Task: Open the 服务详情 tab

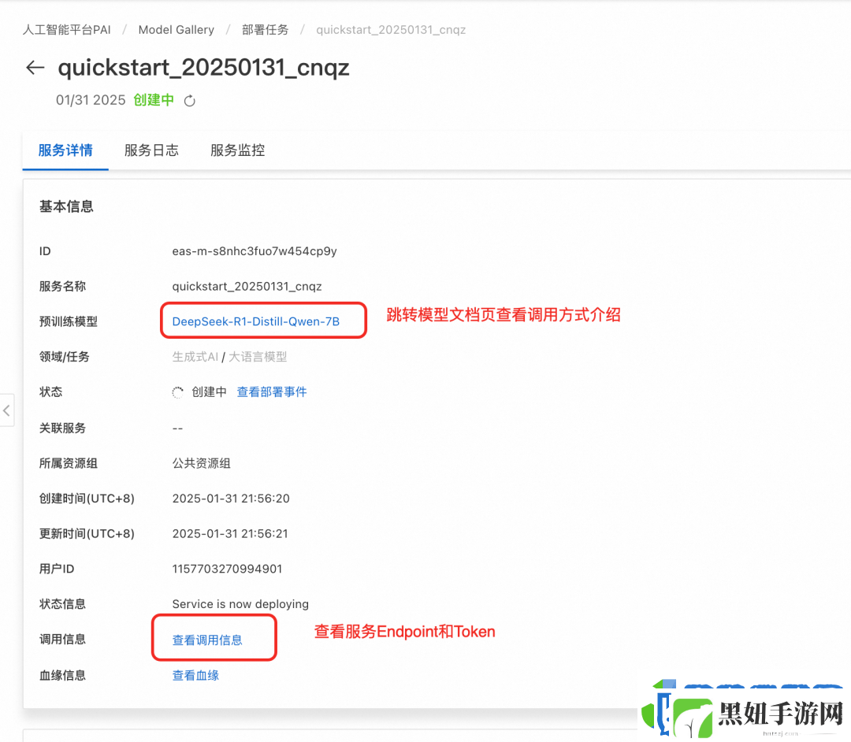Action: 65,150
